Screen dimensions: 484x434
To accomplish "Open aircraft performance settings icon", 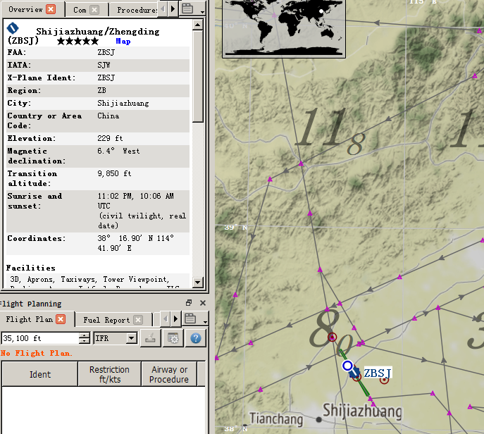I will point(173,338).
